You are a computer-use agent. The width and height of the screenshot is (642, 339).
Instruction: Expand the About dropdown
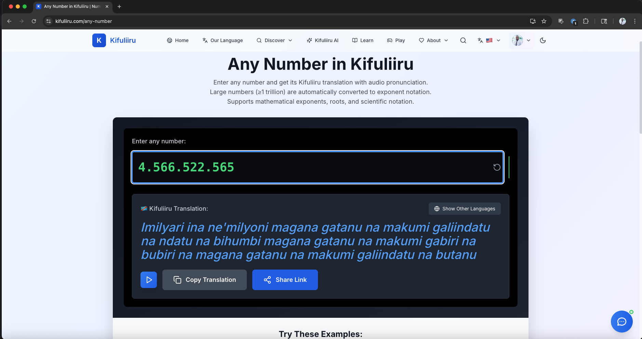coord(433,40)
